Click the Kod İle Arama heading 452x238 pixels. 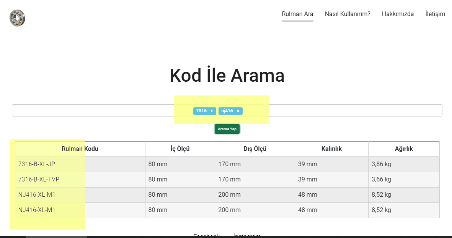click(227, 75)
